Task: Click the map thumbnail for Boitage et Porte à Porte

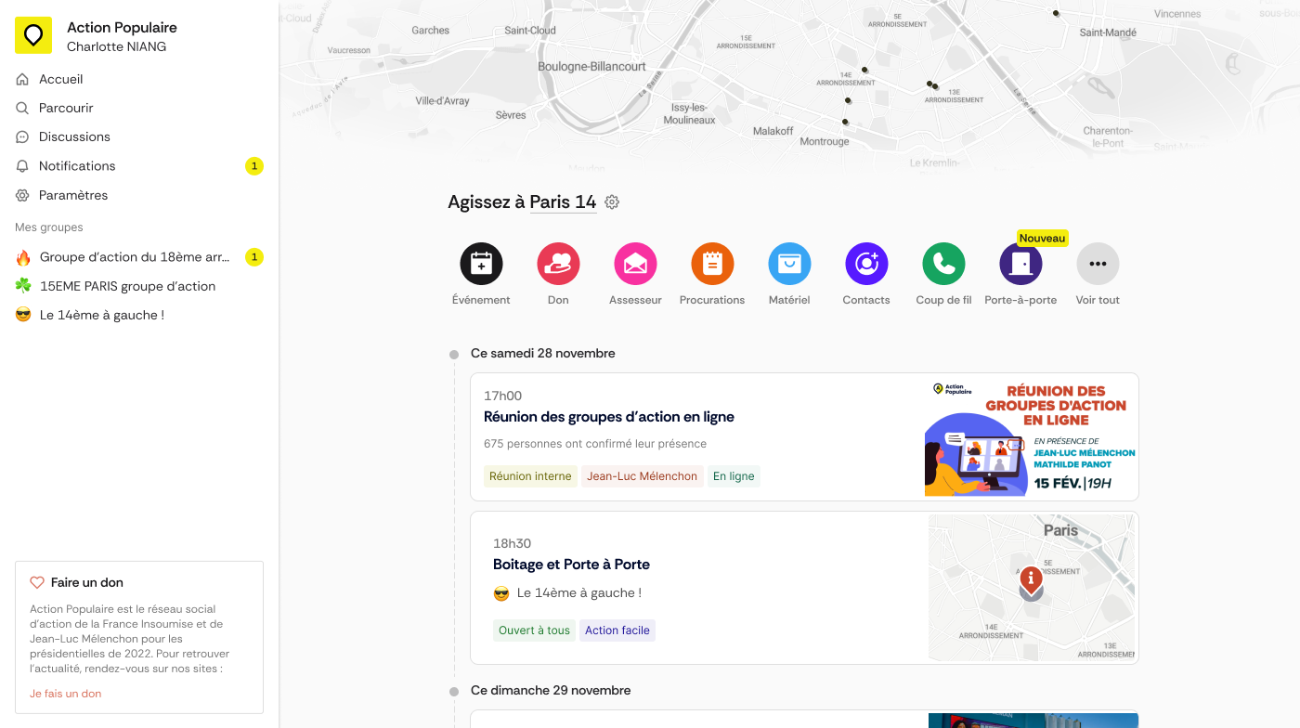Action: click(x=1032, y=587)
